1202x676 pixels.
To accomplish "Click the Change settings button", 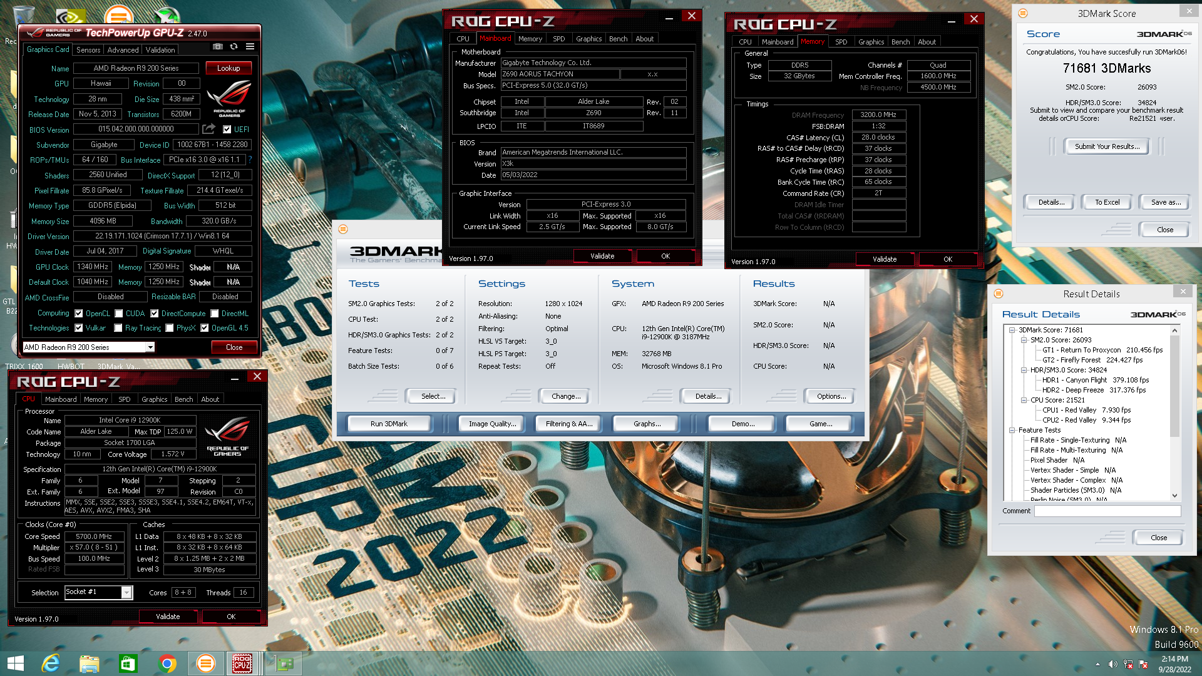I will pyautogui.click(x=565, y=396).
